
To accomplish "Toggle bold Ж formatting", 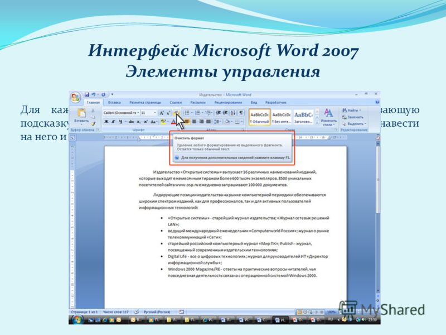I will tap(106, 122).
